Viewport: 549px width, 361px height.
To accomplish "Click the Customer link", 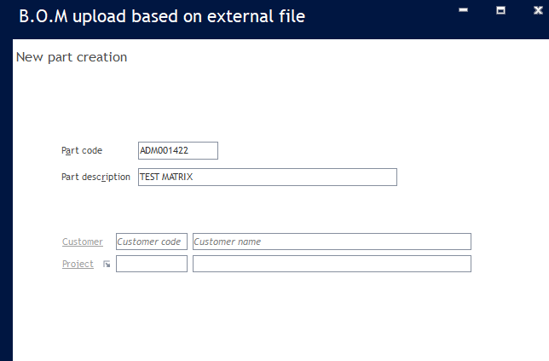I will click(x=82, y=242).
